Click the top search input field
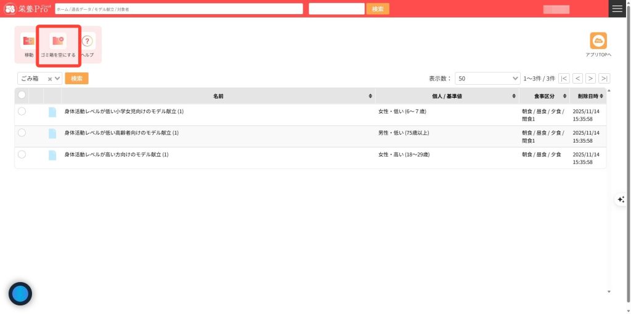631x314 pixels. 179,9
